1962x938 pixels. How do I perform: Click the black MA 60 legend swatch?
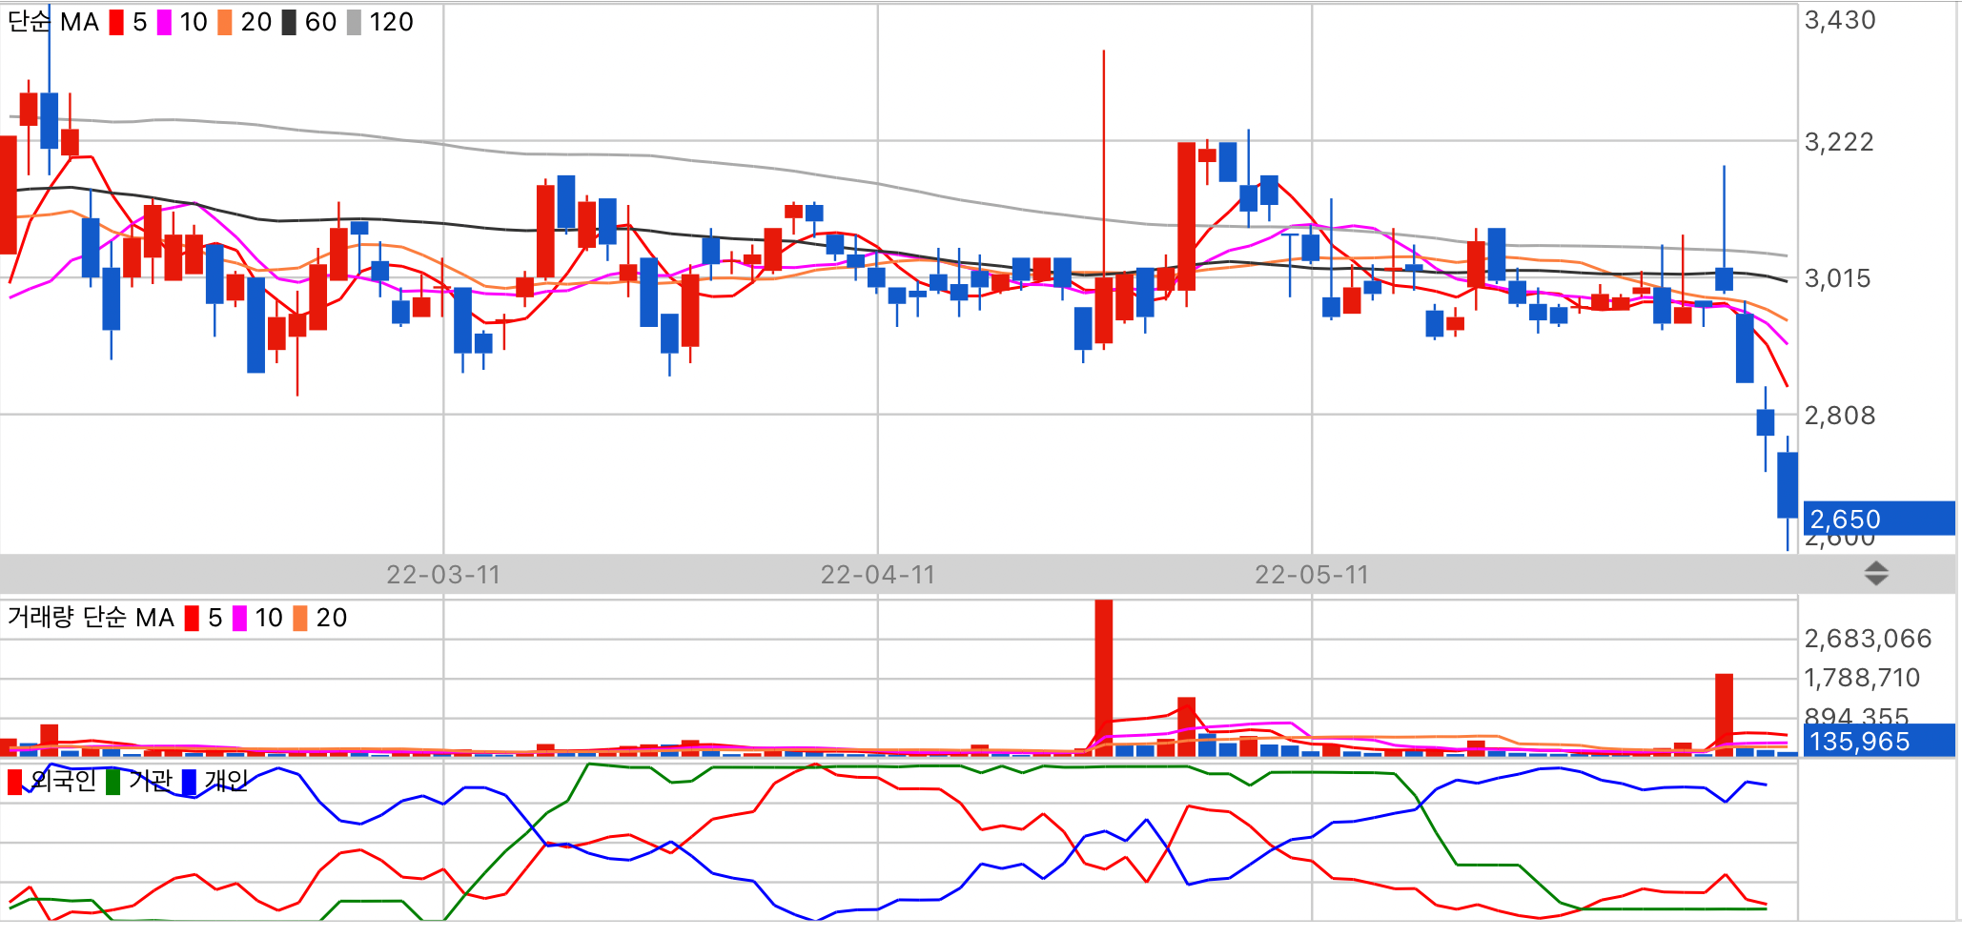289,22
